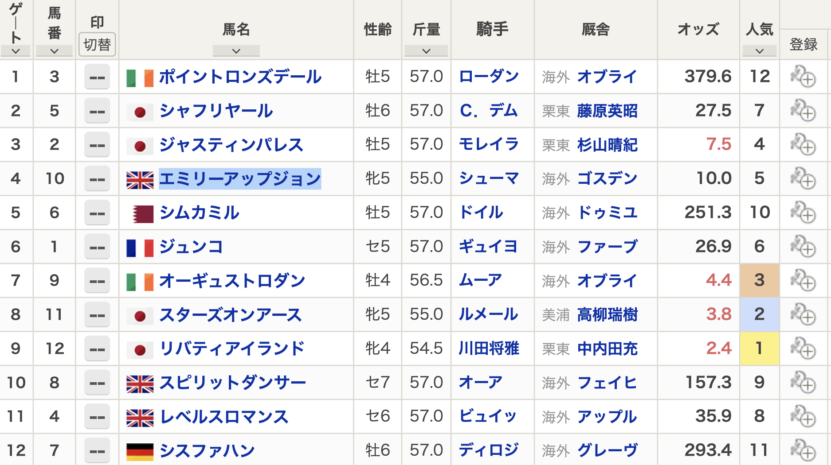831x465 pixels.
Task: Click register icon for ポイントロンズデール
Action: click(x=803, y=77)
